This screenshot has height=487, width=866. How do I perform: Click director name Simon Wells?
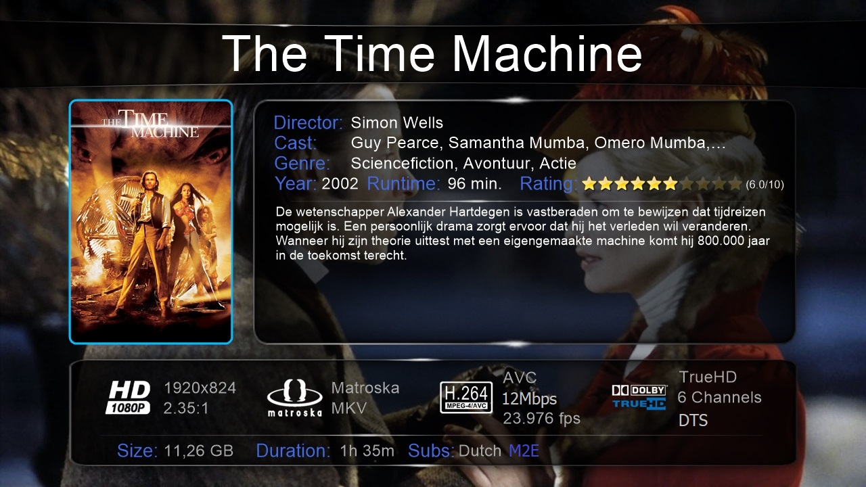point(397,123)
